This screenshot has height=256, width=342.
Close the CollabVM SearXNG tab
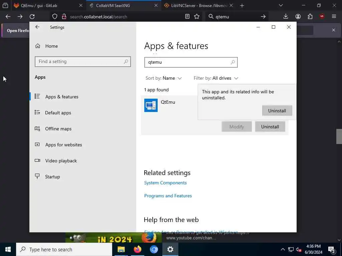pyautogui.click(x=156, y=5)
